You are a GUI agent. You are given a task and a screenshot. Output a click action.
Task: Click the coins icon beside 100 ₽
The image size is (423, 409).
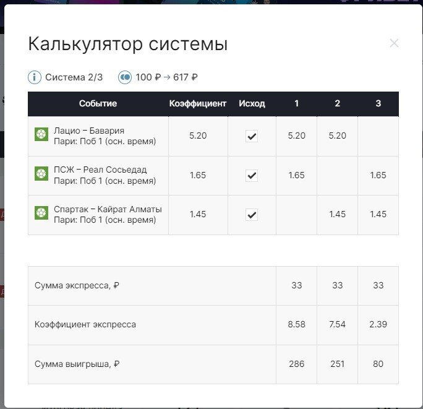pyautogui.click(x=126, y=77)
